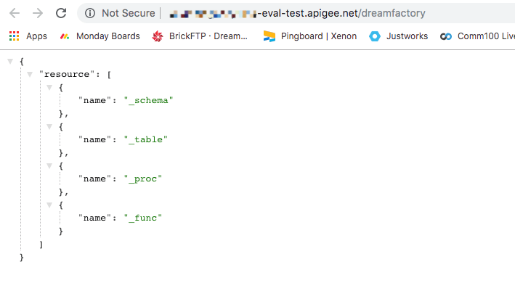Reload the current page
Viewport: 515px width, 299px height.
click(61, 13)
